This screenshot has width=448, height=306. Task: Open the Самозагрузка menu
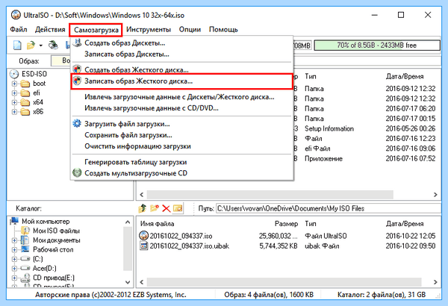(96, 30)
